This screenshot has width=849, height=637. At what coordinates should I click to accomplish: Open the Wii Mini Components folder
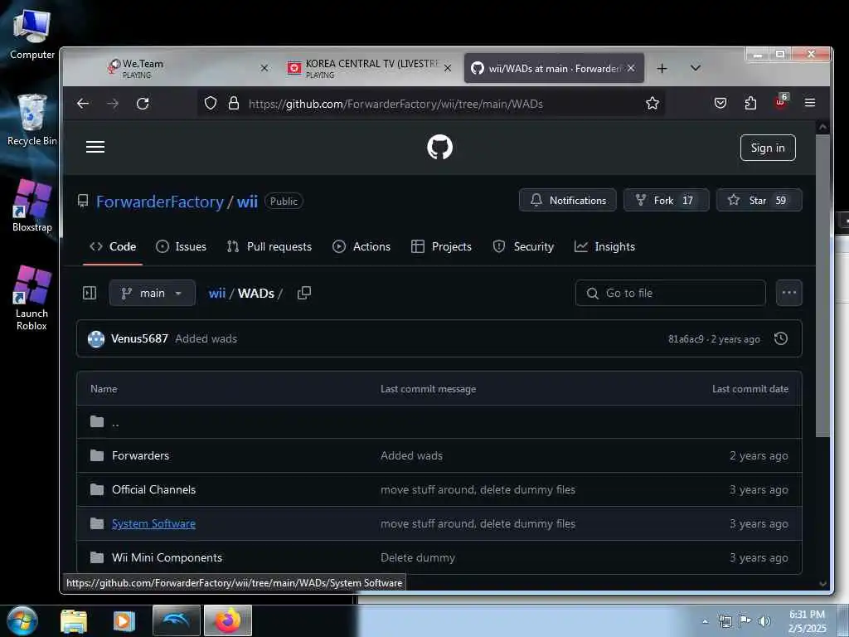167,557
